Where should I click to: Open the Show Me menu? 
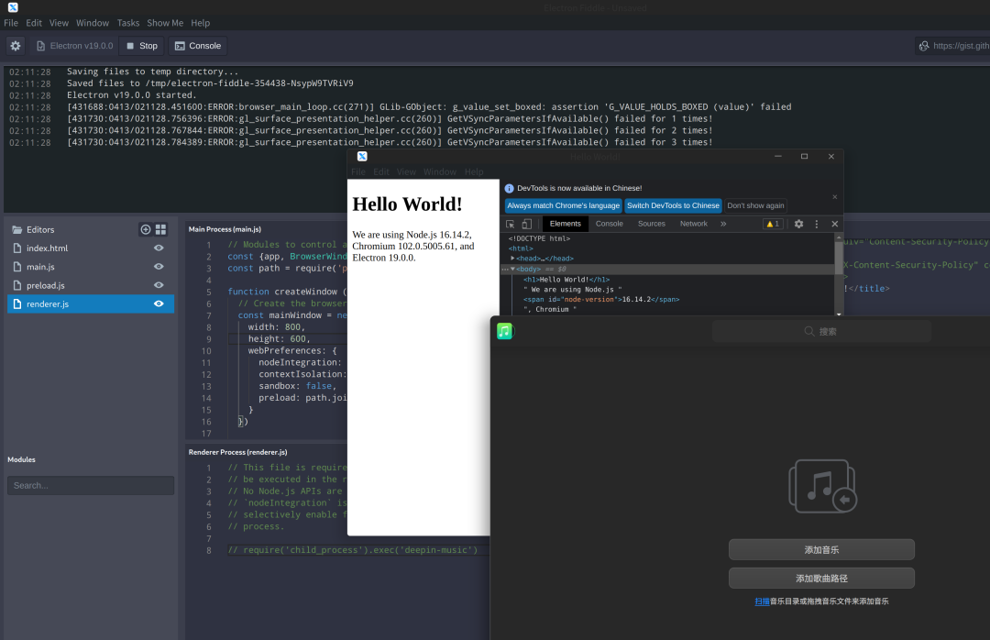165,23
